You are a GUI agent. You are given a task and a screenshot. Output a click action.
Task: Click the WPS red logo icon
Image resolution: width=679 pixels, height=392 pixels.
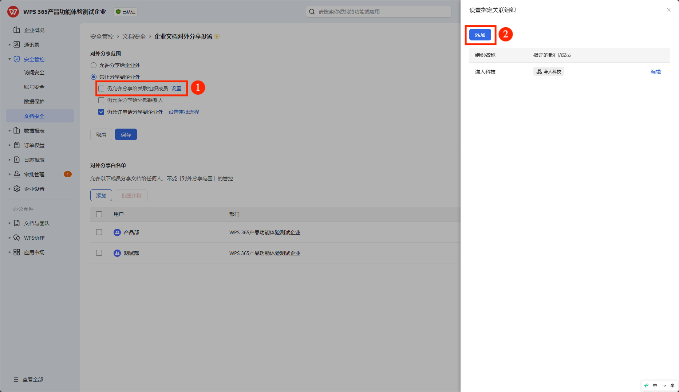coord(13,12)
